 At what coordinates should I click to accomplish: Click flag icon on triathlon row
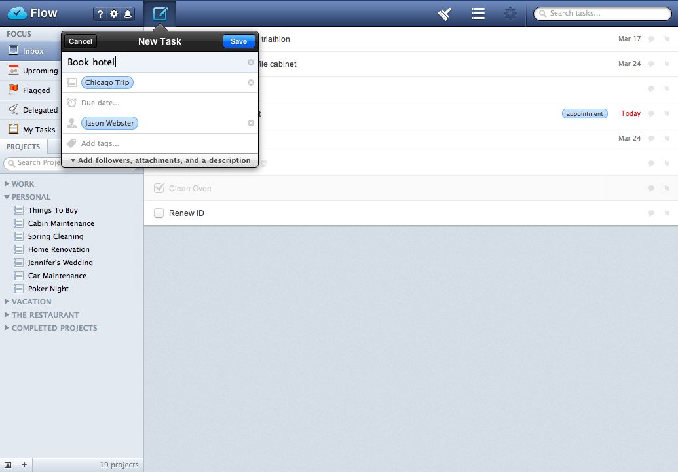(x=666, y=39)
